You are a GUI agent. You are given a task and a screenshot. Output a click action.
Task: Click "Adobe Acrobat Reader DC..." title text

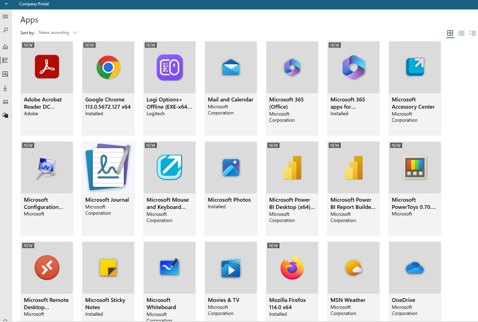(43, 103)
